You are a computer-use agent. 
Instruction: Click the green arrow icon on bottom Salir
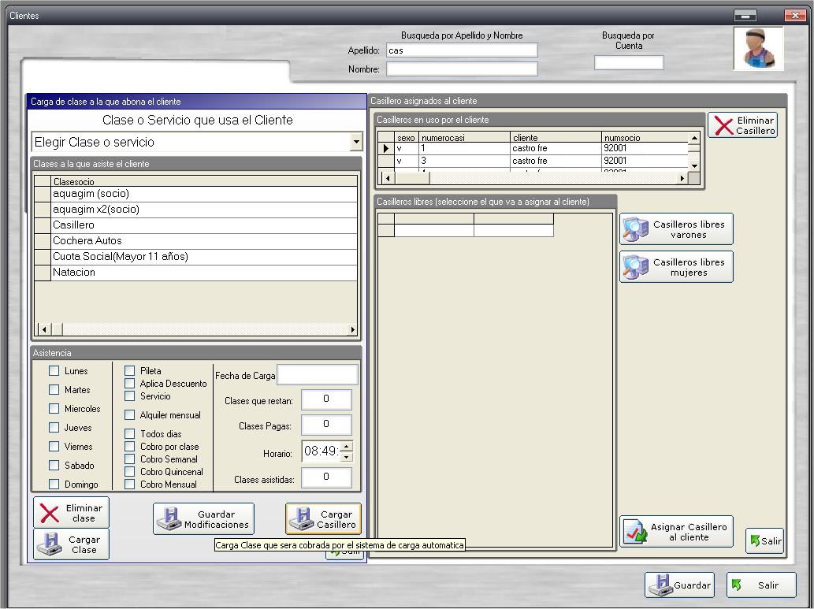click(x=736, y=585)
